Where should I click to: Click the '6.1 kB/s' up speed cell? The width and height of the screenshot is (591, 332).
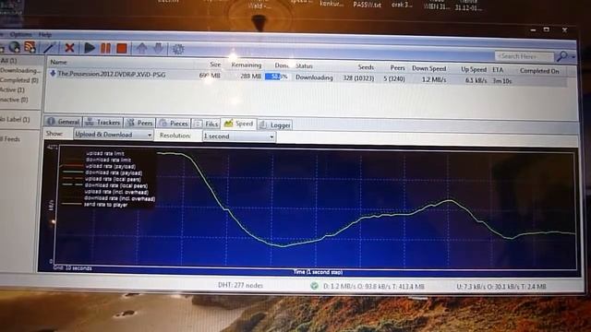point(476,80)
